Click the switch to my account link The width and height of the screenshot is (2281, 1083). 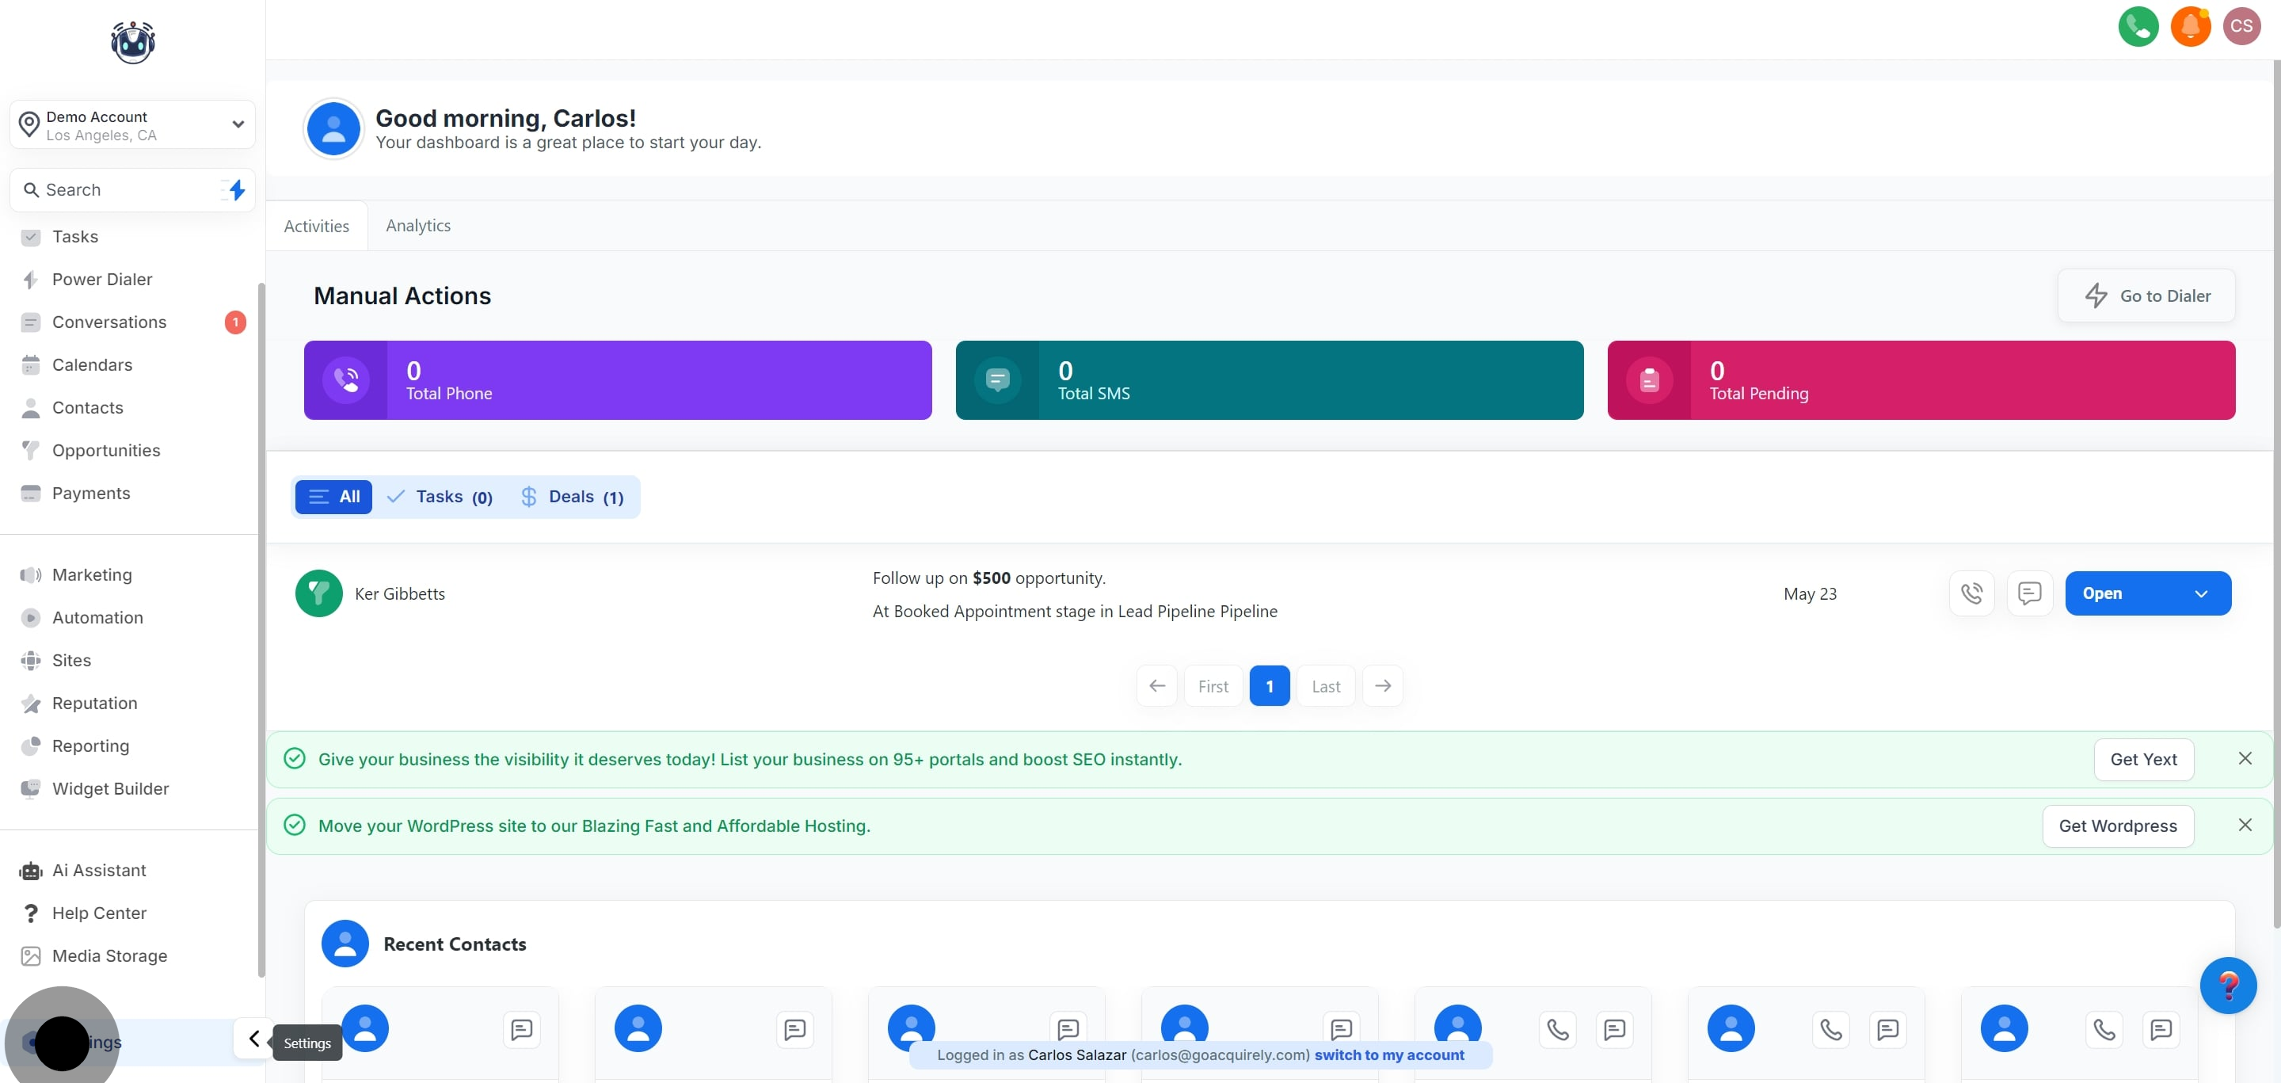1388,1054
